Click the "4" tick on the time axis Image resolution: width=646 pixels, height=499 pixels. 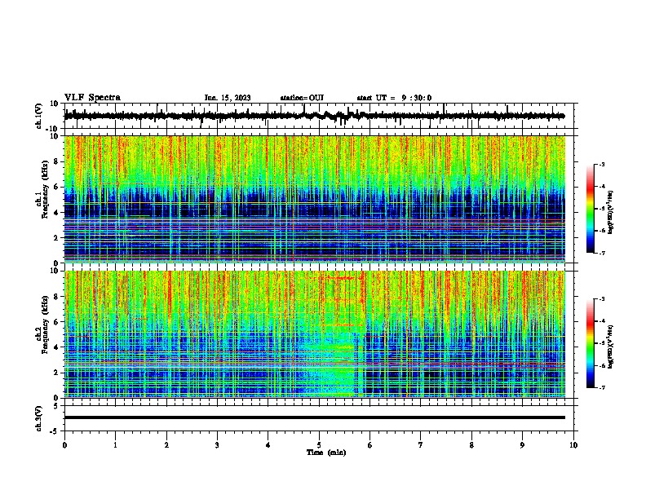[x=268, y=445]
